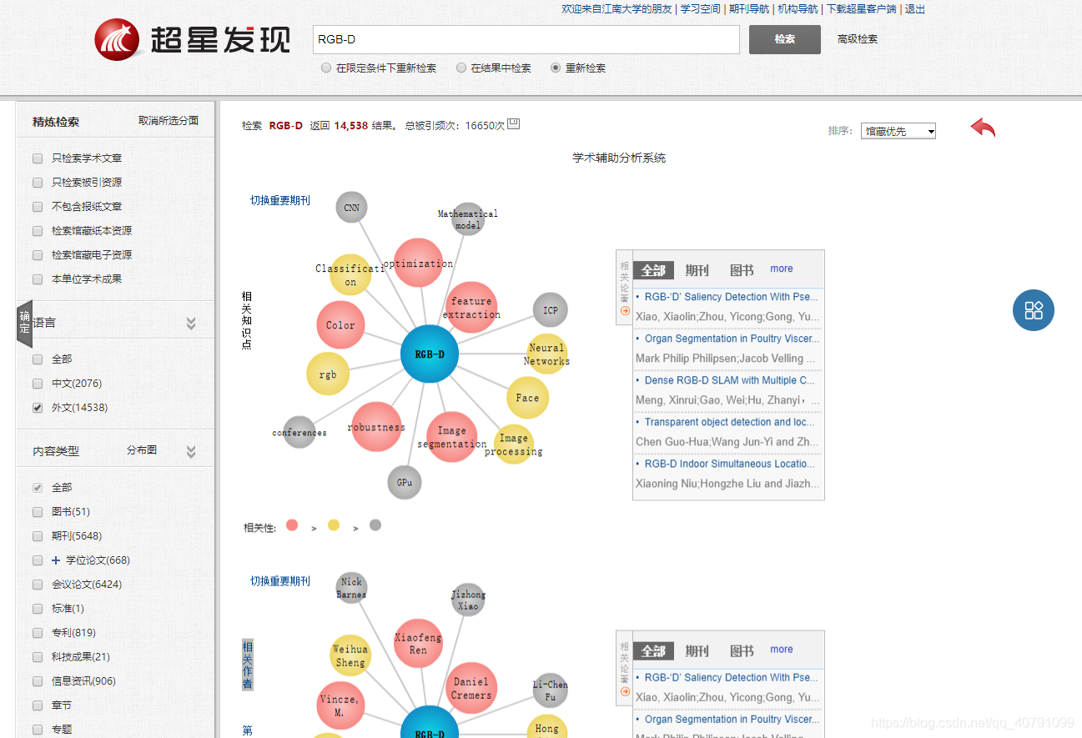
Task: Click the 确定 confirm side tab
Action: coord(24,324)
